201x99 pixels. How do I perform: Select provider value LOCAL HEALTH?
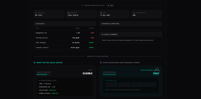click(x=73, y=15)
